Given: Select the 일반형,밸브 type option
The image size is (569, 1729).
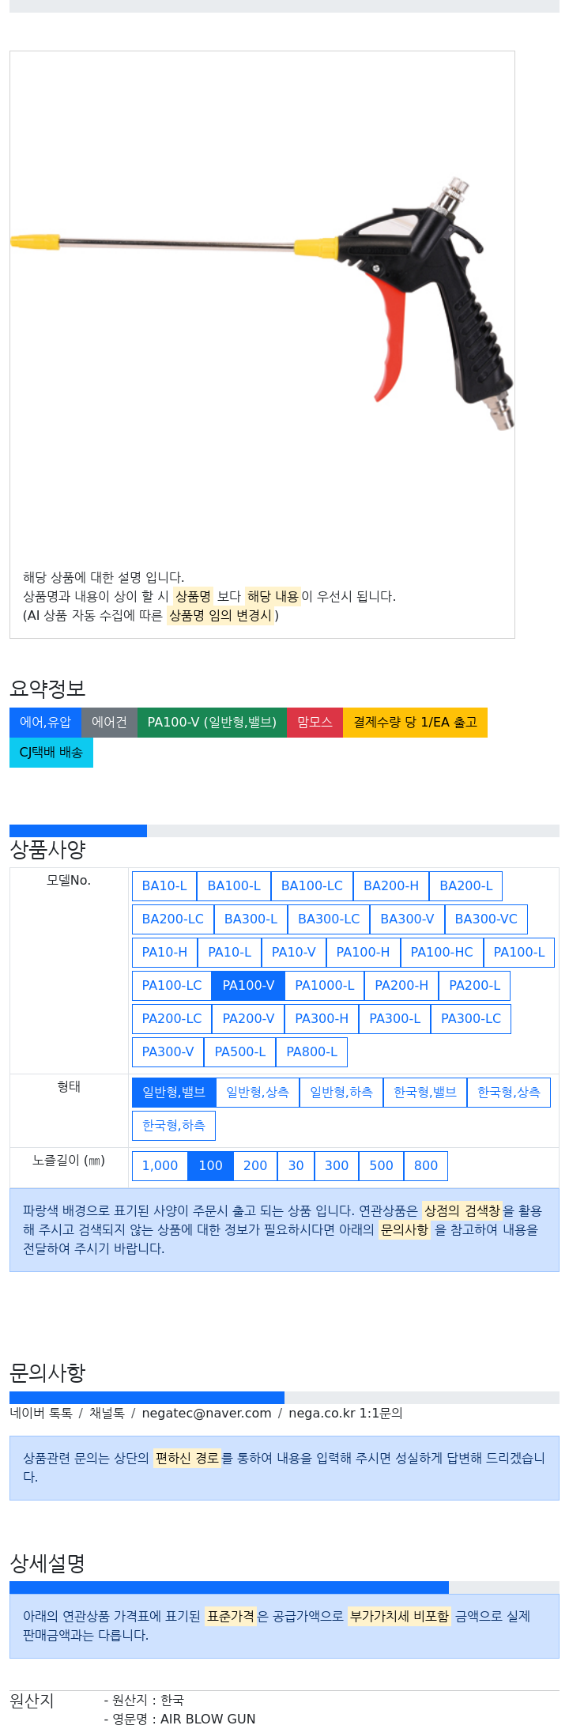Looking at the screenshot, I should click(x=174, y=1093).
